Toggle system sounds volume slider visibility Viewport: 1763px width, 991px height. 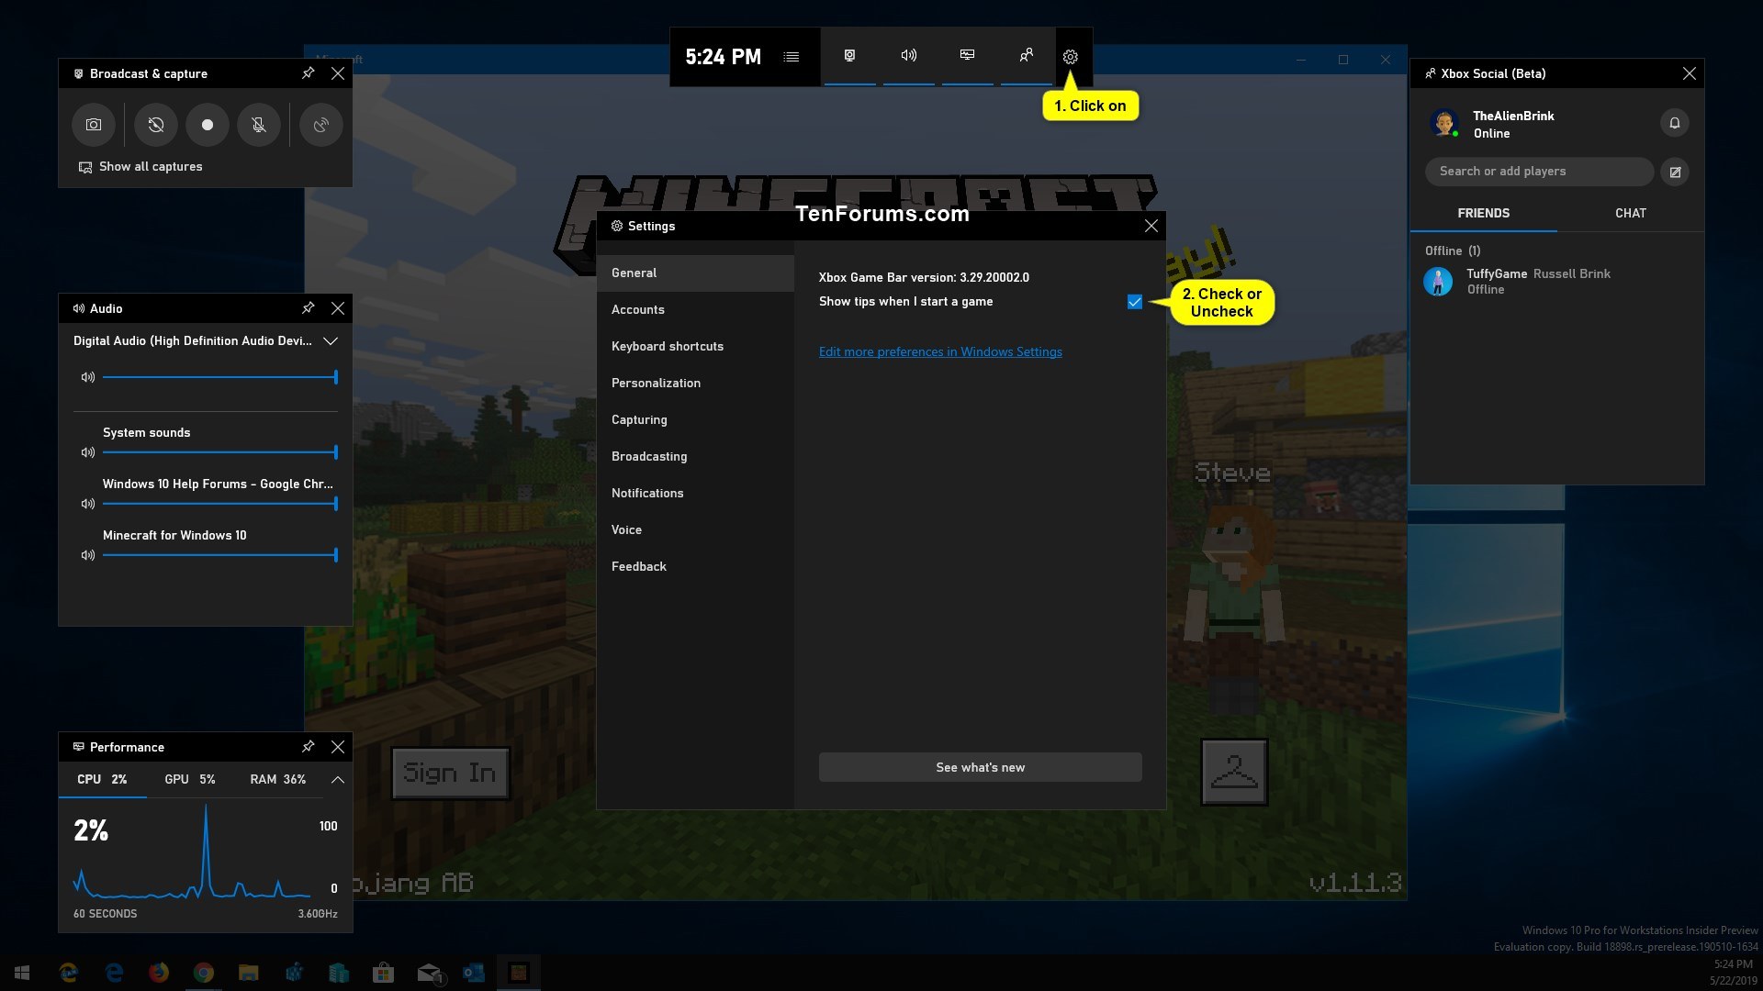(x=87, y=452)
